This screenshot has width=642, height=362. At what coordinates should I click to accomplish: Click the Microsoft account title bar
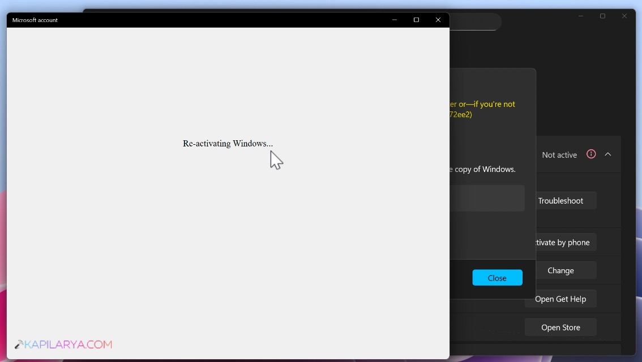(x=226, y=20)
